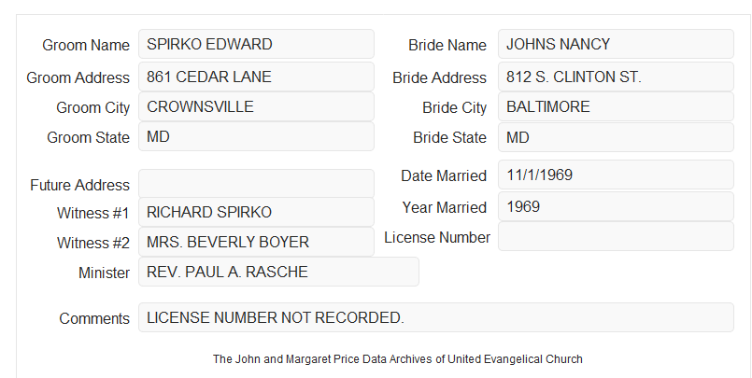Focus the Bride City field showing BALTIMORE
Screen dimensions: 752x378
[616, 106]
